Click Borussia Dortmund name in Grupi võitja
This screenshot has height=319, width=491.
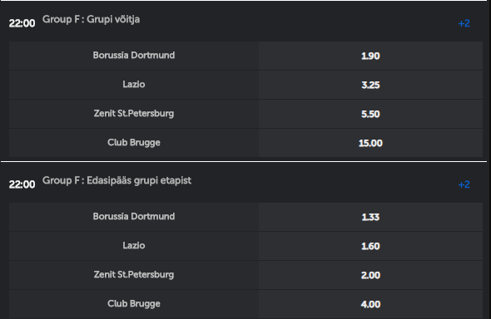coord(134,56)
